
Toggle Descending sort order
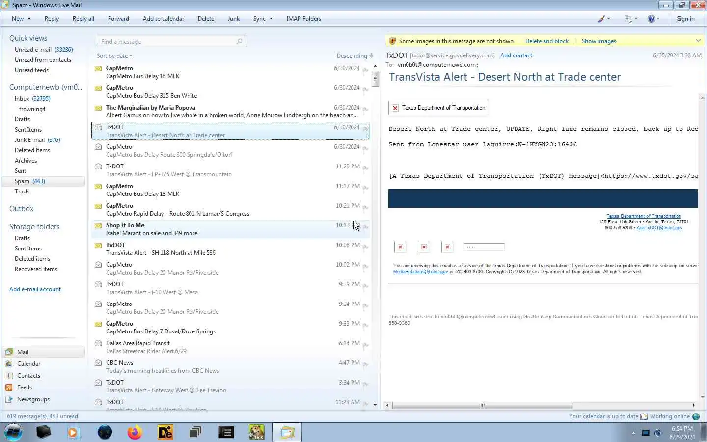point(355,56)
